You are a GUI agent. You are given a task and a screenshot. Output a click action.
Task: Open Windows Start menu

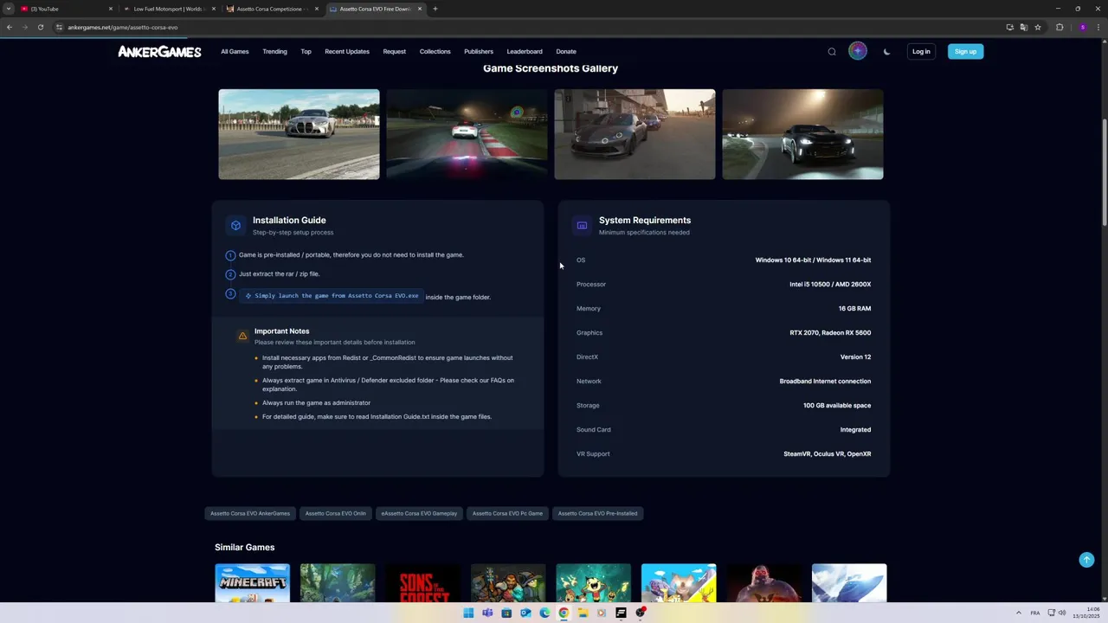click(468, 613)
